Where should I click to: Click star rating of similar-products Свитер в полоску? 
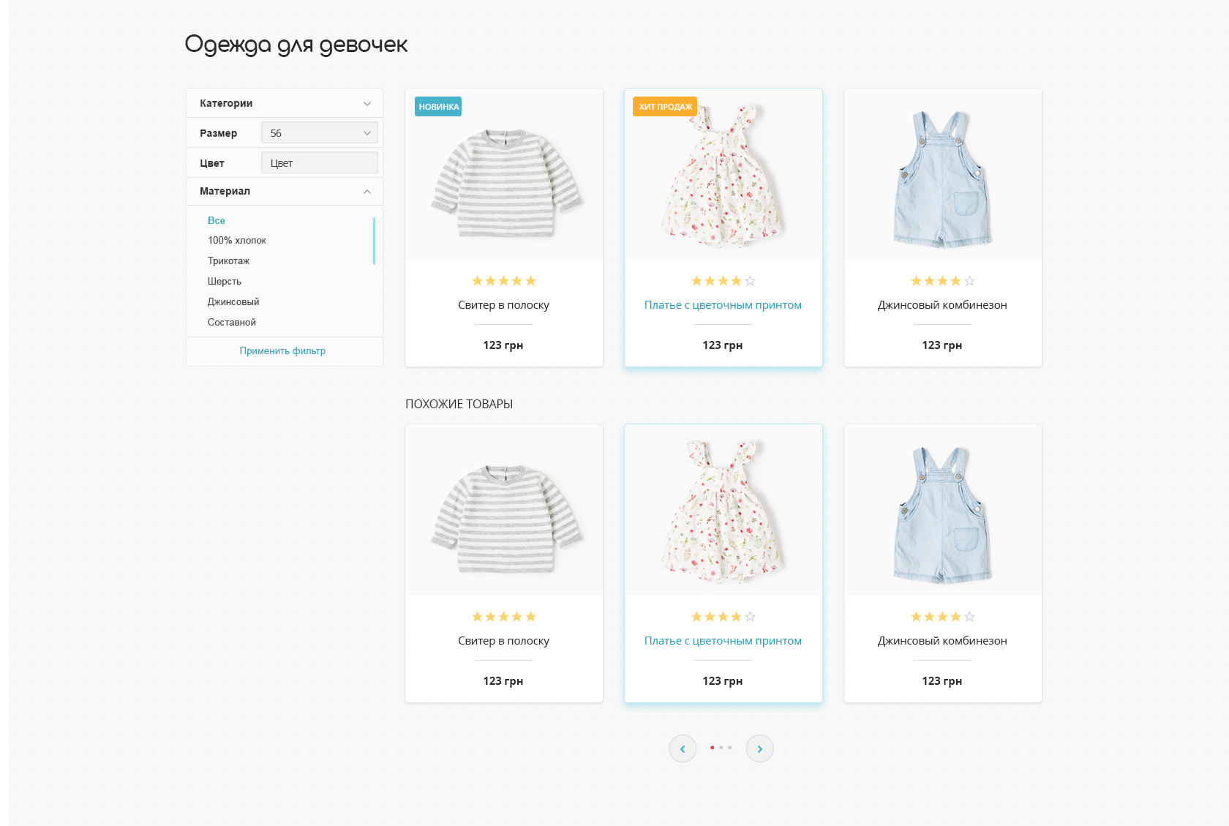503,617
